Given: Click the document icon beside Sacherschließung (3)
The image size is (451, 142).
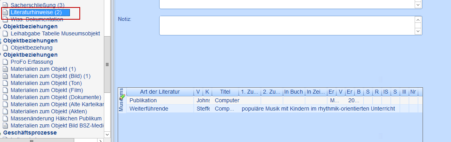Looking at the screenshot, I should [5, 5].
